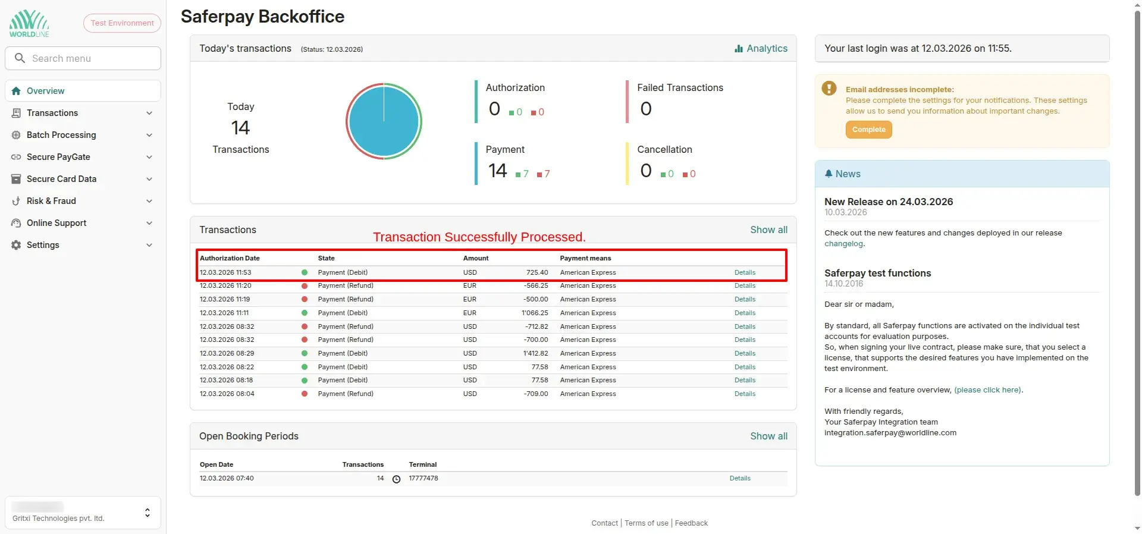The image size is (1142, 534).
Task: Click the transactions pie chart
Action: pos(384,121)
